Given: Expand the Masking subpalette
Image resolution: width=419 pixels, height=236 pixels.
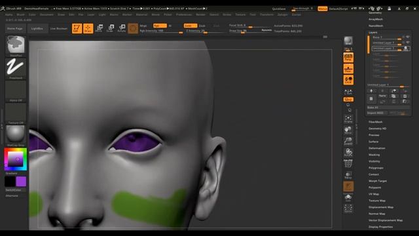Looking at the screenshot, I should [x=374, y=155].
